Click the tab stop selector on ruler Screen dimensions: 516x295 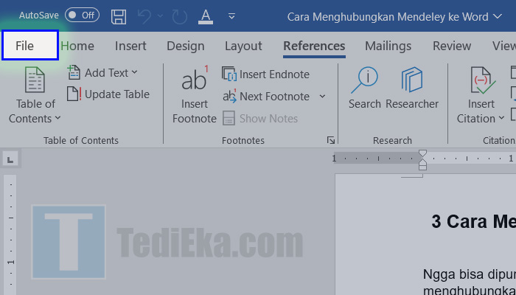tap(10, 160)
